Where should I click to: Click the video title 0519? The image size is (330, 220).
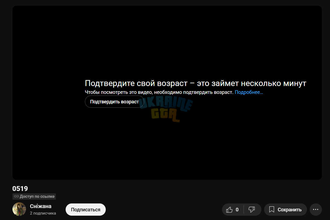[20, 189]
